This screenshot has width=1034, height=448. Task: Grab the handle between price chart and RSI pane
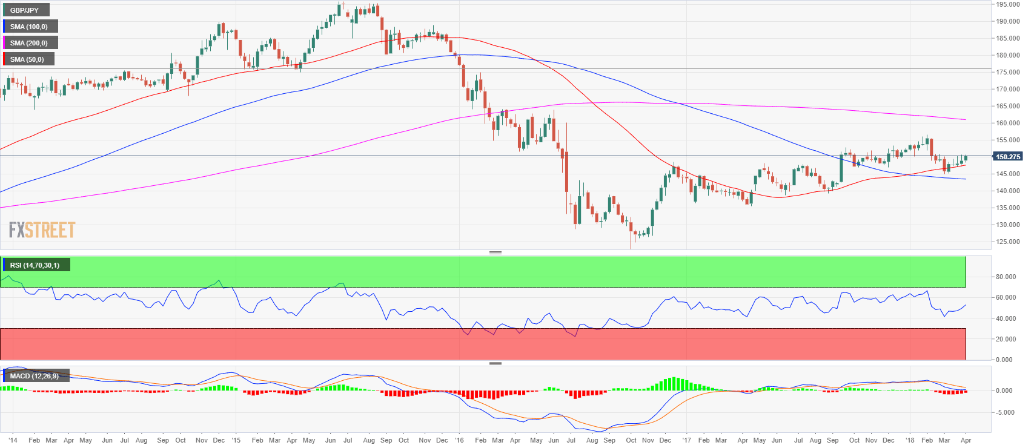coord(495,252)
